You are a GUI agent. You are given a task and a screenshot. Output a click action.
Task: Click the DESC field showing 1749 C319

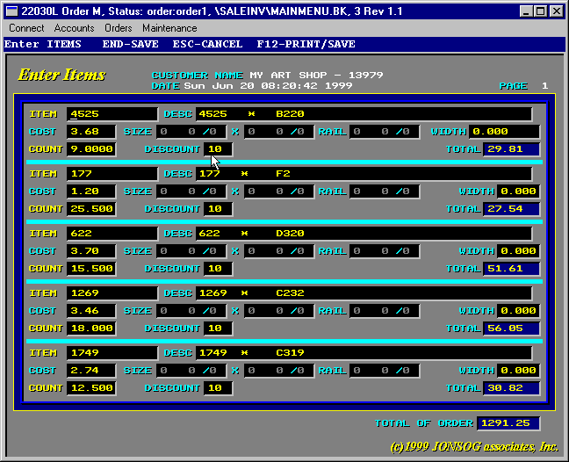point(364,353)
